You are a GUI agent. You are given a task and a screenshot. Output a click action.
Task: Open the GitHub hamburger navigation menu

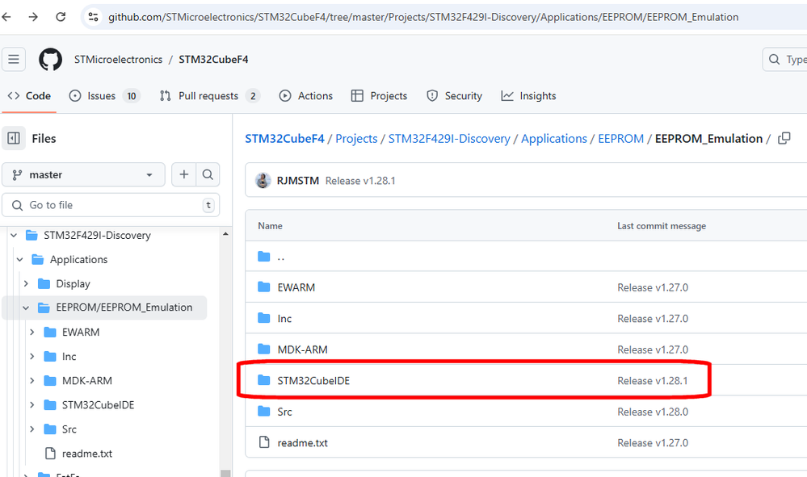coord(14,59)
